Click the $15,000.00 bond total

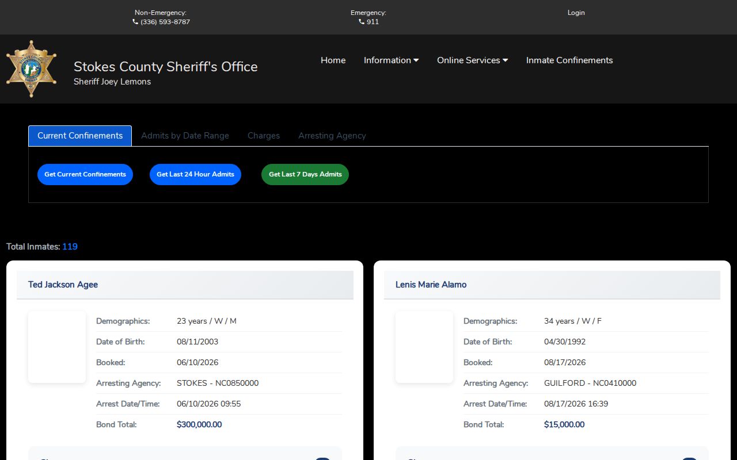(564, 424)
